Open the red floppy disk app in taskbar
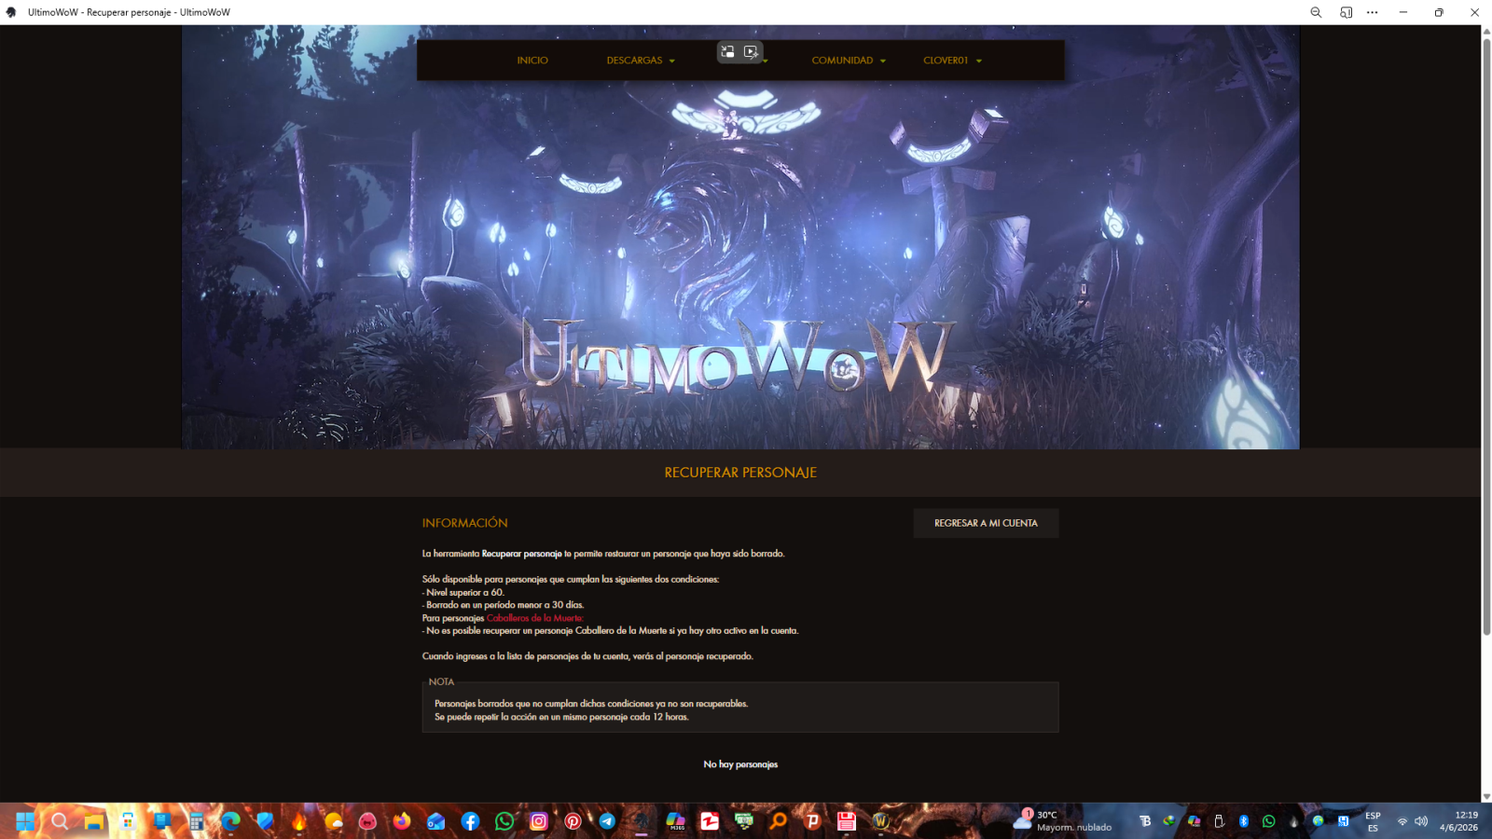 pos(847,821)
